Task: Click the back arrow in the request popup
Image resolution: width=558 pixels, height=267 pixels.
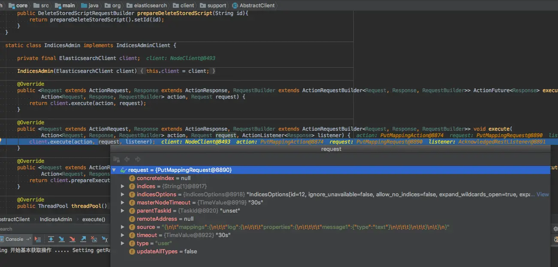Action: point(127,159)
